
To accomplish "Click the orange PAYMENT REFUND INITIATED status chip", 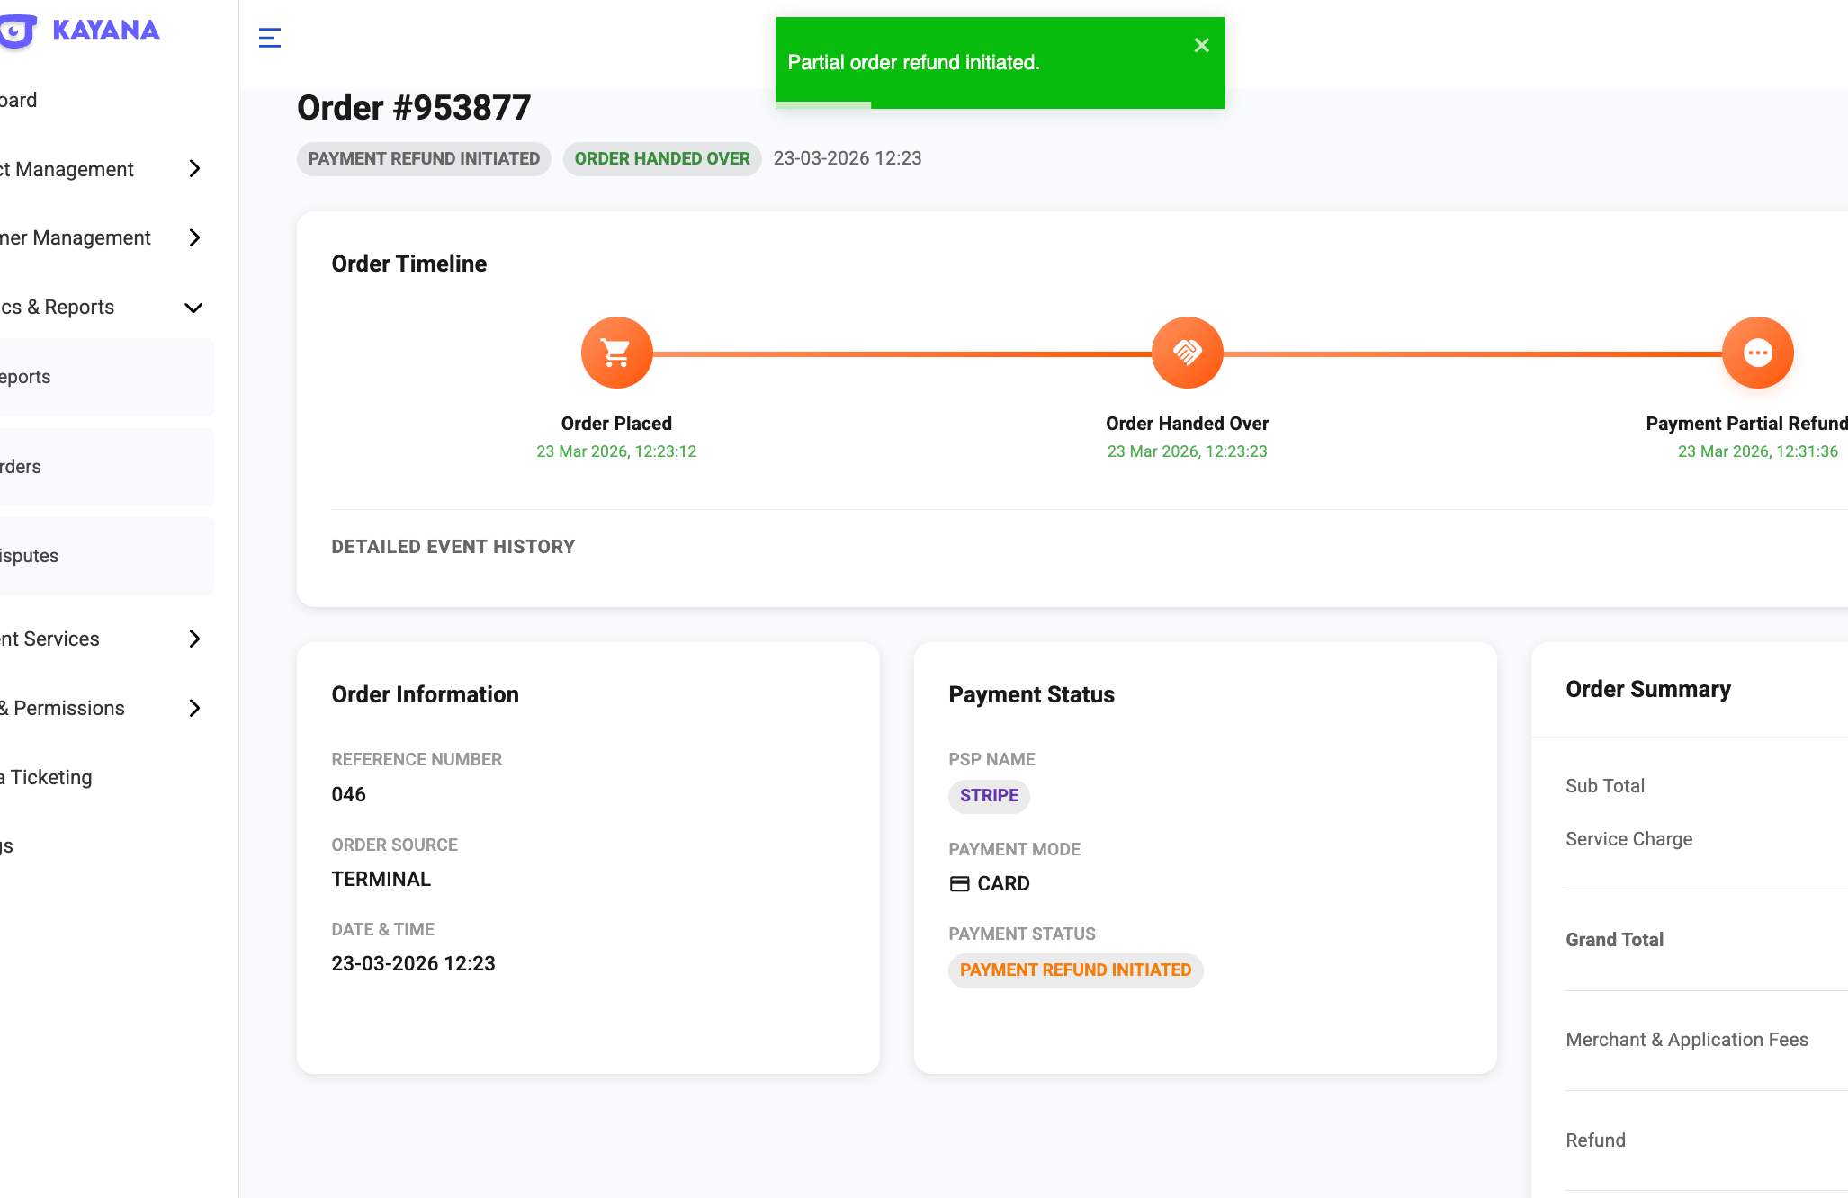I will pos(1075,970).
